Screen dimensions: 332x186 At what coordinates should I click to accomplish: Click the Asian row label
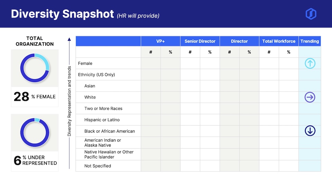coord(90,86)
